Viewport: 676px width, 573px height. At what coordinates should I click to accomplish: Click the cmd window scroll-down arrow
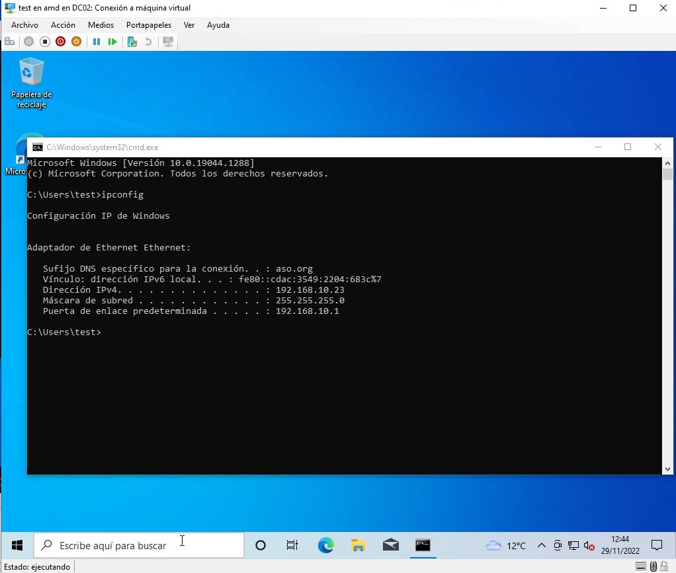tap(667, 469)
